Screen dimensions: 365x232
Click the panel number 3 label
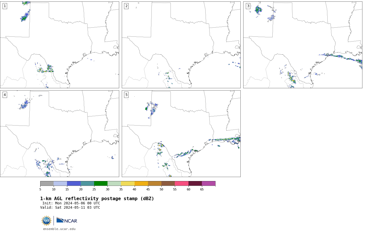coord(248,6)
